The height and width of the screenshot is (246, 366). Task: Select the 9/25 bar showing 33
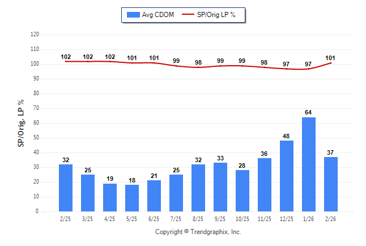click(x=220, y=187)
